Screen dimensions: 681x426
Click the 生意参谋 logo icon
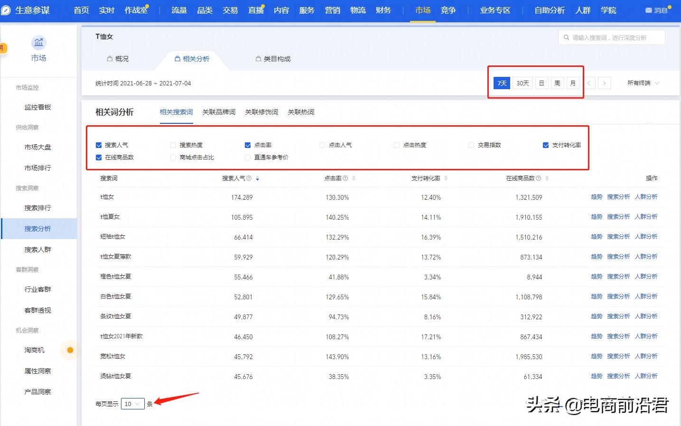(7, 9)
